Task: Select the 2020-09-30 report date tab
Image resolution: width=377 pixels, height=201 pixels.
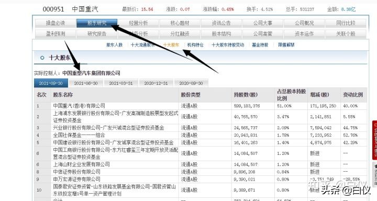Action: click(x=191, y=83)
